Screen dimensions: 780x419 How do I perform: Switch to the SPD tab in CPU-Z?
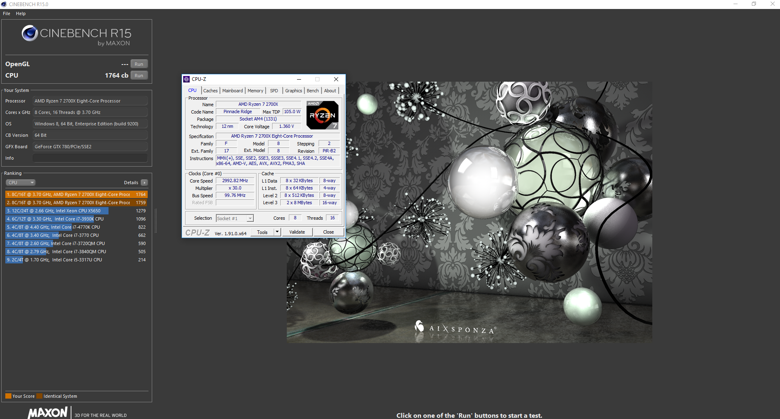tap(274, 91)
